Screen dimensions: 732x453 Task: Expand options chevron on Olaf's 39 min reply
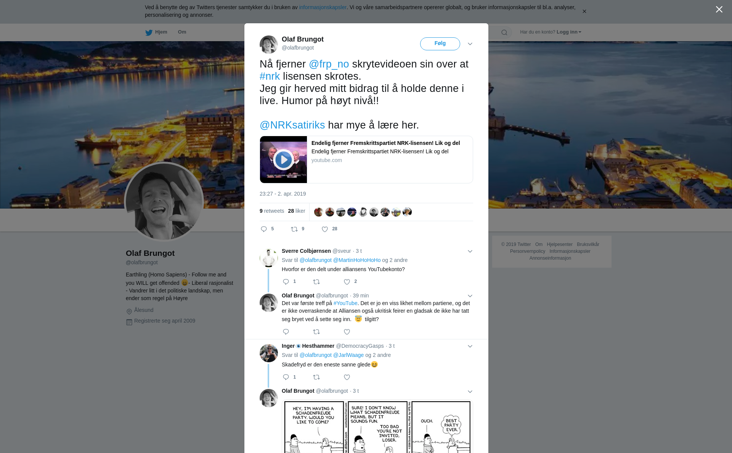pos(470,296)
